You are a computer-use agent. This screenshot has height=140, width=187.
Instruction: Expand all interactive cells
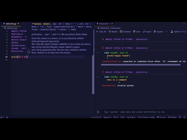coord(158,32)
